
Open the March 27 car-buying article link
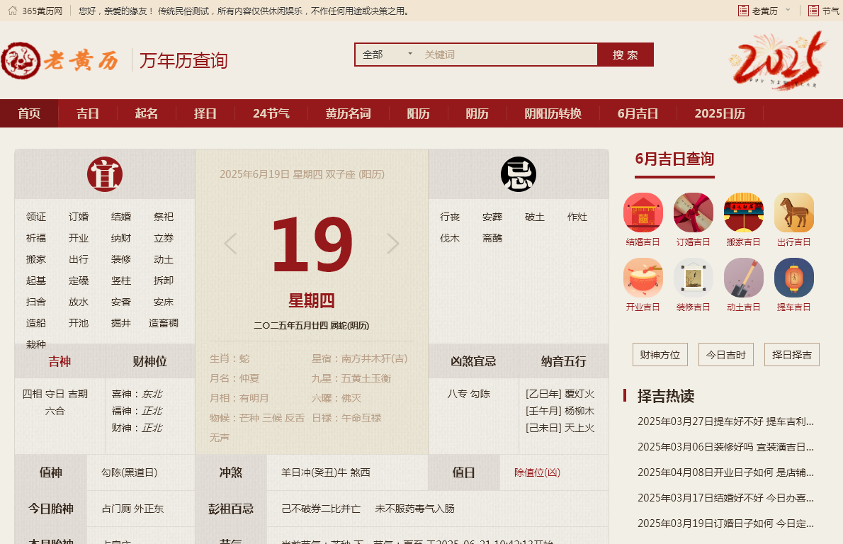[x=724, y=421]
